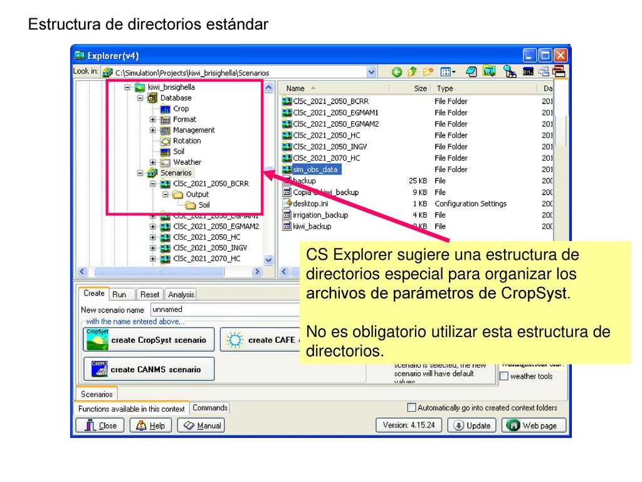Screen dimensions: 642x482
Task: Click create CropSyst scenario button
Action: coord(149,340)
